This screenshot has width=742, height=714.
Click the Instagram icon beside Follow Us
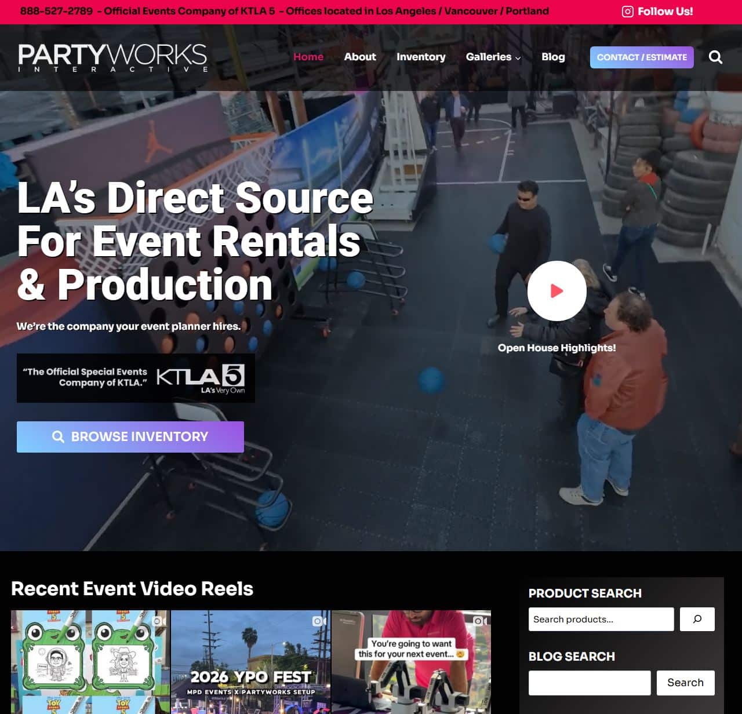[x=627, y=12]
